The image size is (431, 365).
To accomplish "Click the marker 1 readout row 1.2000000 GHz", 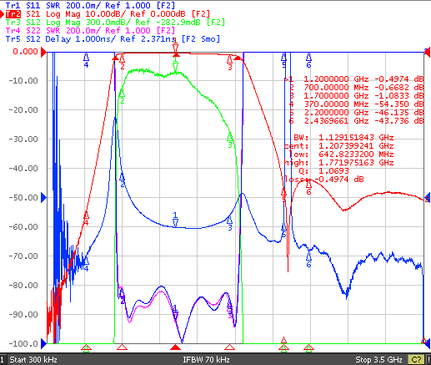I will 354,79.
